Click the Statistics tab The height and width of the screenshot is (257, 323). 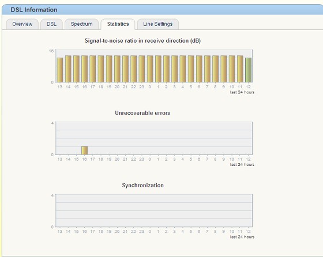pos(118,24)
